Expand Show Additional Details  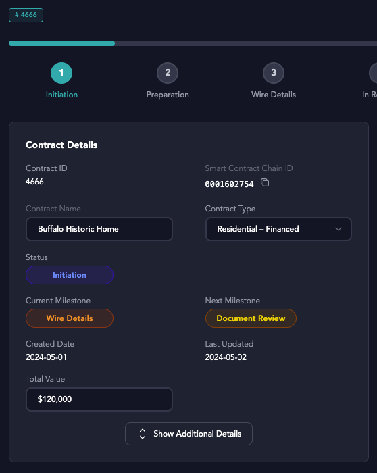click(188, 434)
